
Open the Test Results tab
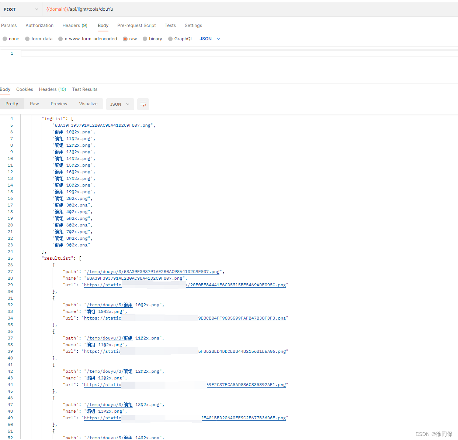tap(84, 89)
